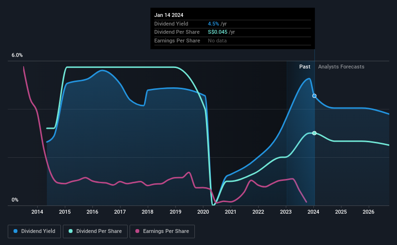Click the 2022 x-axis year label

point(258,212)
